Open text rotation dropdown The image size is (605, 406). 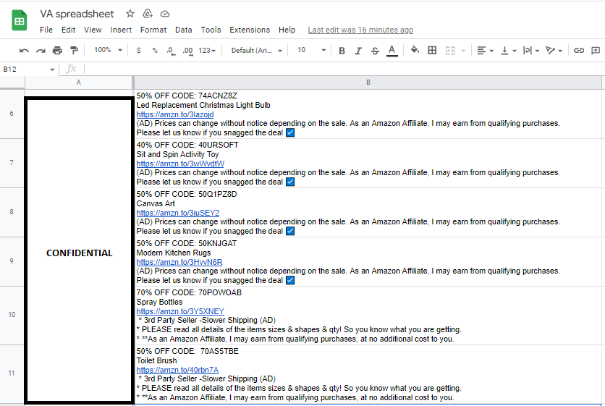click(x=554, y=51)
